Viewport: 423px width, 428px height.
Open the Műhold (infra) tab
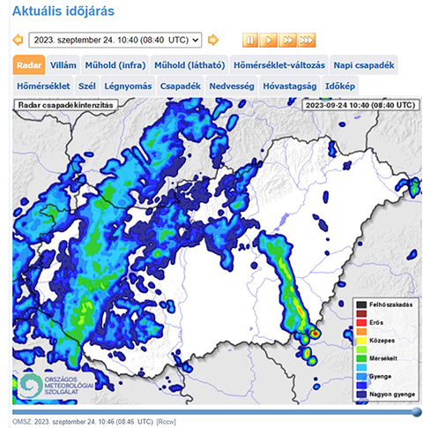[115, 65]
